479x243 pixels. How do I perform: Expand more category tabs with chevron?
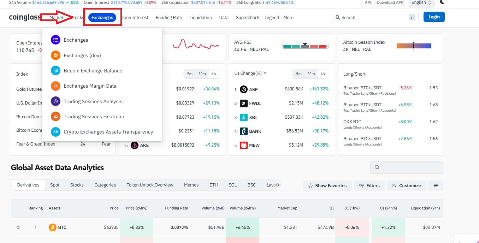[x=278, y=185]
